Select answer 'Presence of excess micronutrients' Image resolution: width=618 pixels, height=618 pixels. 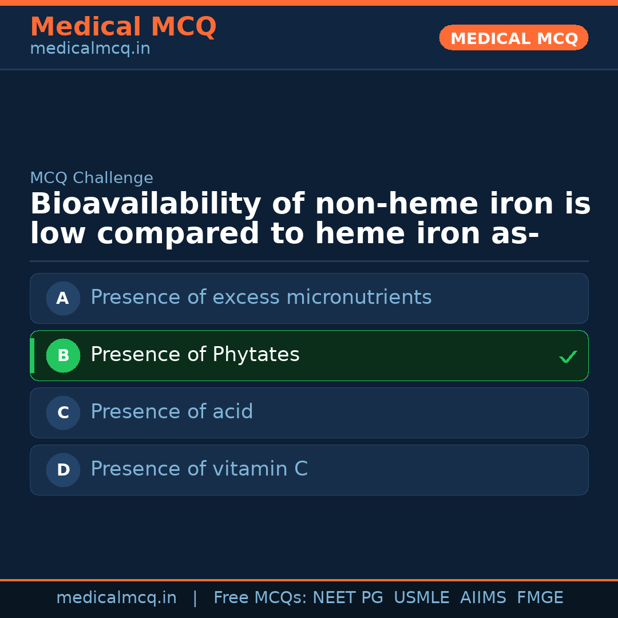point(261,298)
